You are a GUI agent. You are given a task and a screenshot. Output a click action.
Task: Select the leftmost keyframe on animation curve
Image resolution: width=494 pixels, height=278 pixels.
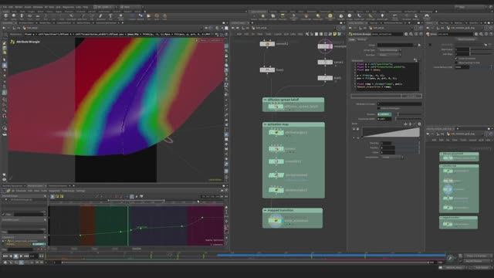point(80,236)
